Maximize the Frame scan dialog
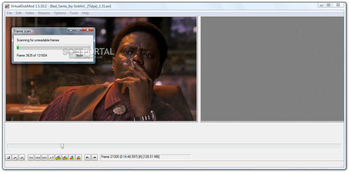 click(78, 30)
